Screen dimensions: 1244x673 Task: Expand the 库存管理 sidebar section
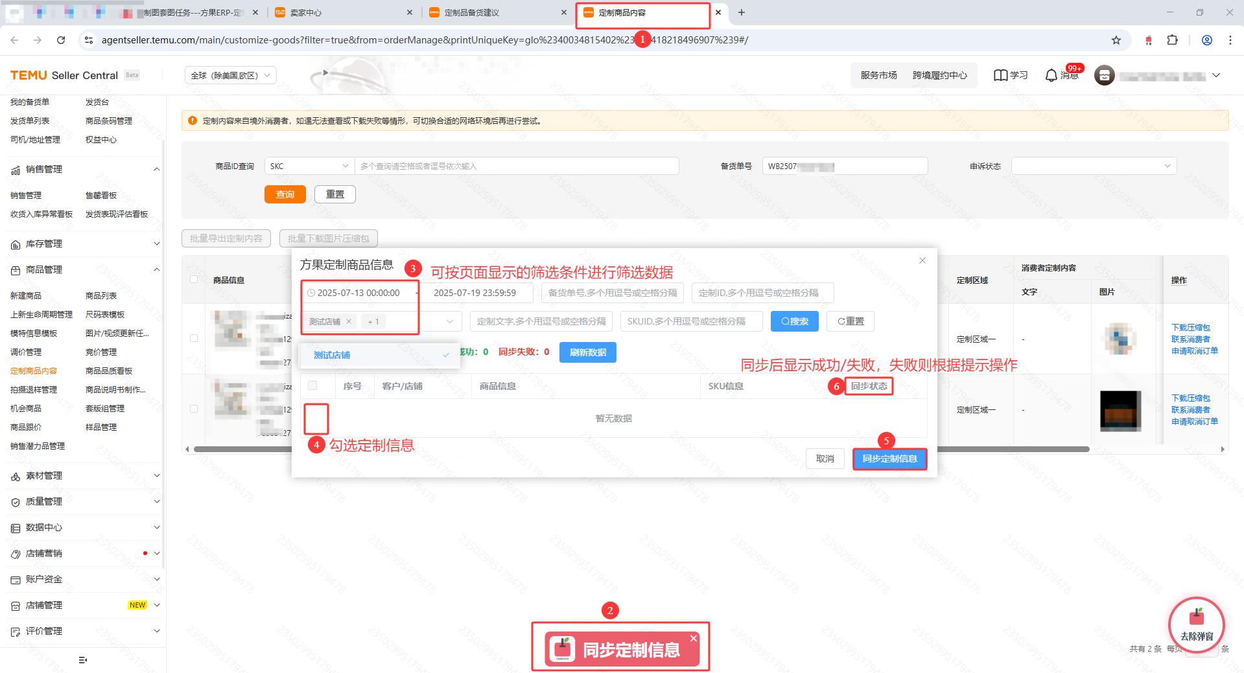pyautogui.click(x=156, y=244)
